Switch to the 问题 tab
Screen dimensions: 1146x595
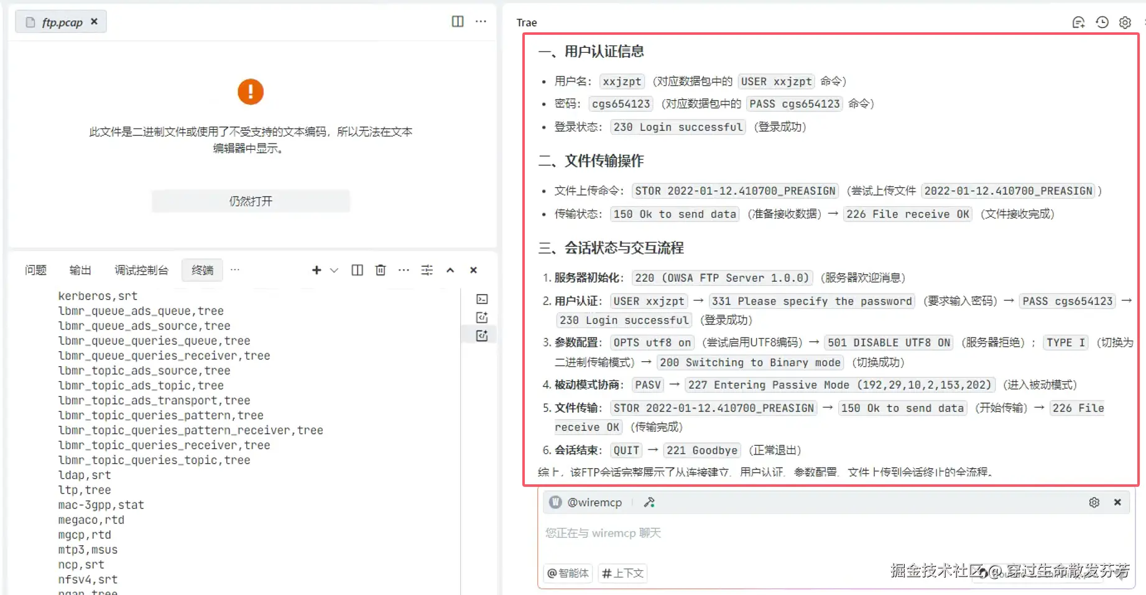35,270
